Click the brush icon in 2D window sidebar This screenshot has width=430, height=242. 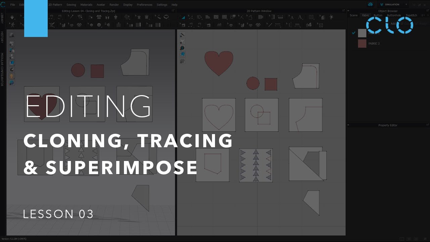[182, 35]
